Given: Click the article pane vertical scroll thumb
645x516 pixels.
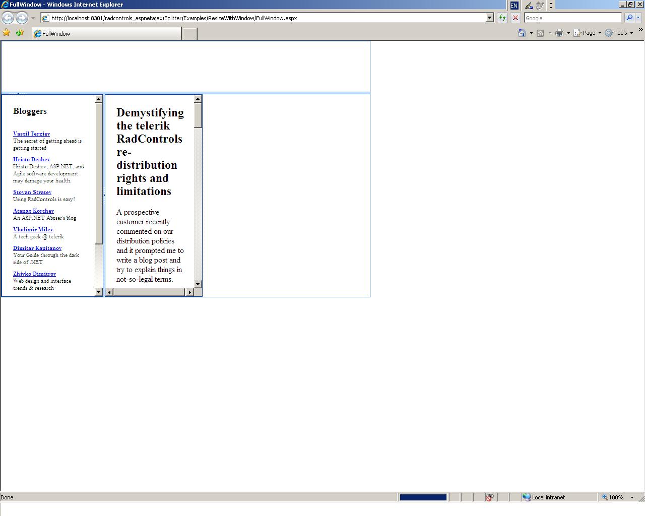Looking at the screenshot, I should (x=198, y=115).
